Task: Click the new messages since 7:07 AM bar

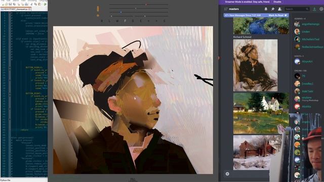Action: [256, 15]
